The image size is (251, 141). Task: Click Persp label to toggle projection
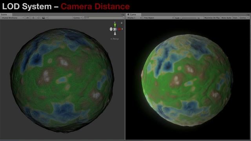115,39
